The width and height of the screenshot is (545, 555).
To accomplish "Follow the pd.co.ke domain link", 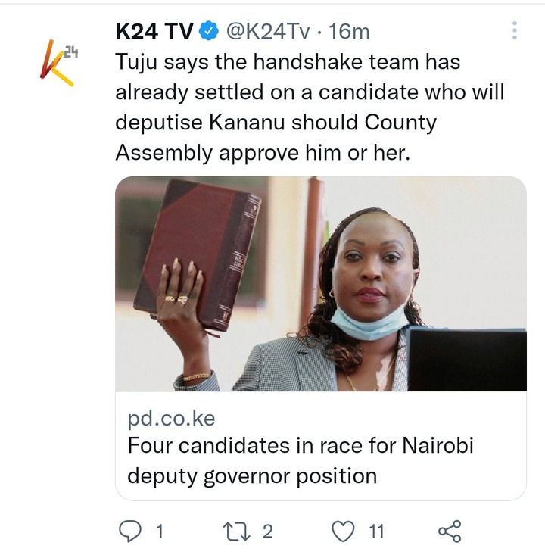I will (x=171, y=419).
